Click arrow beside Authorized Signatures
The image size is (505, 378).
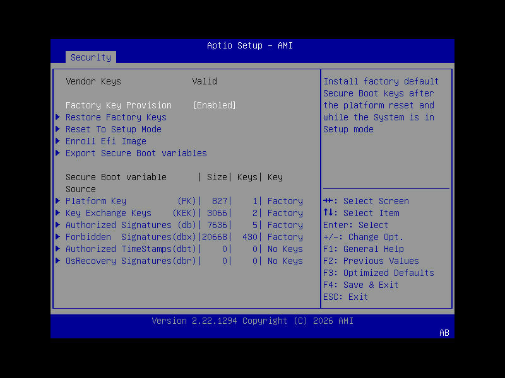pyautogui.click(x=58, y=225)
